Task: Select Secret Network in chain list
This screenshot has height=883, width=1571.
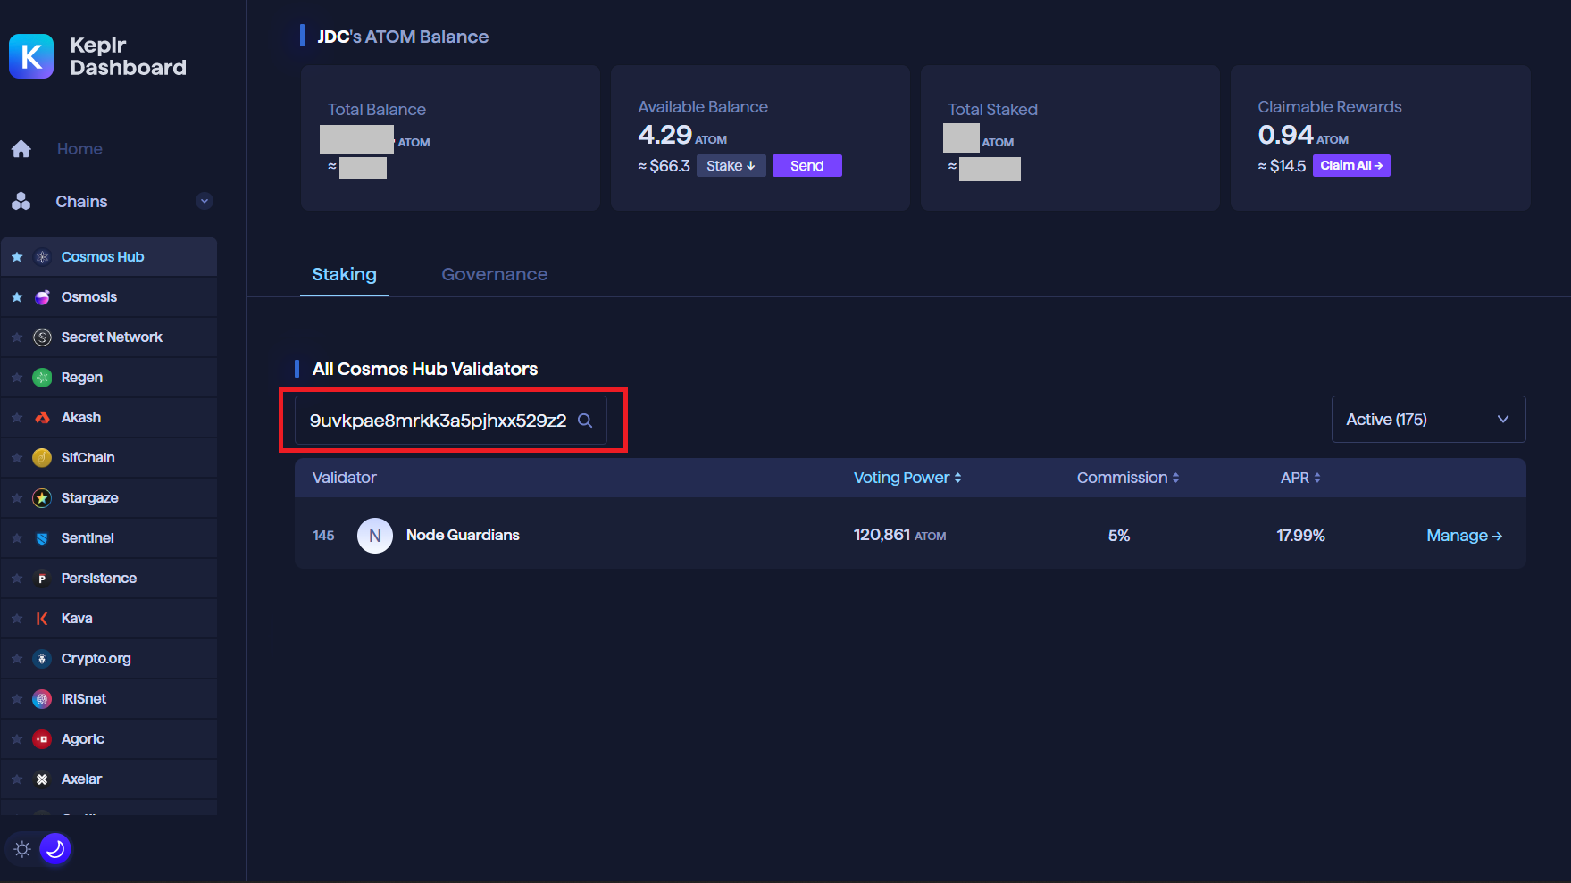Action: tap(108, 337)
